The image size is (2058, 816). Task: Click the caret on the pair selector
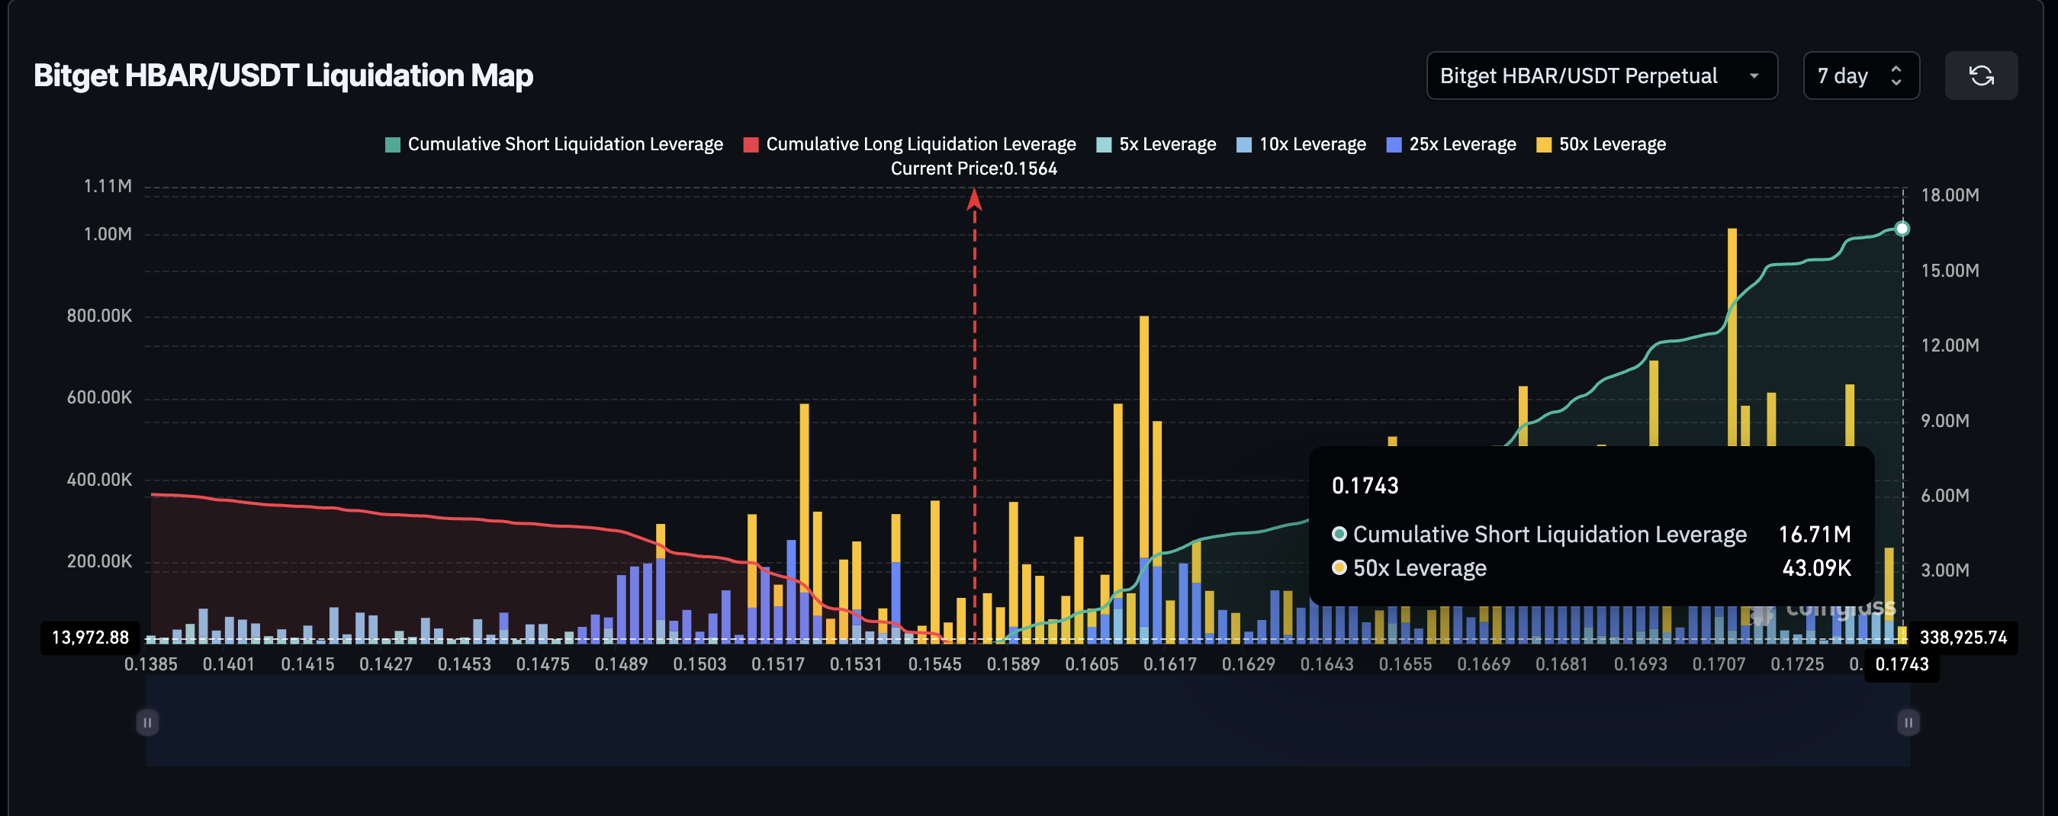coord(1754,75)
